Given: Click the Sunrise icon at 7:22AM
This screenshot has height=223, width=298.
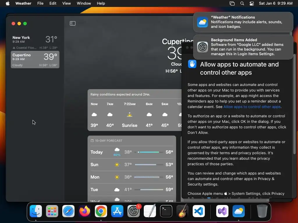Looking at the screenshot, I should click(x=130, y=114).
